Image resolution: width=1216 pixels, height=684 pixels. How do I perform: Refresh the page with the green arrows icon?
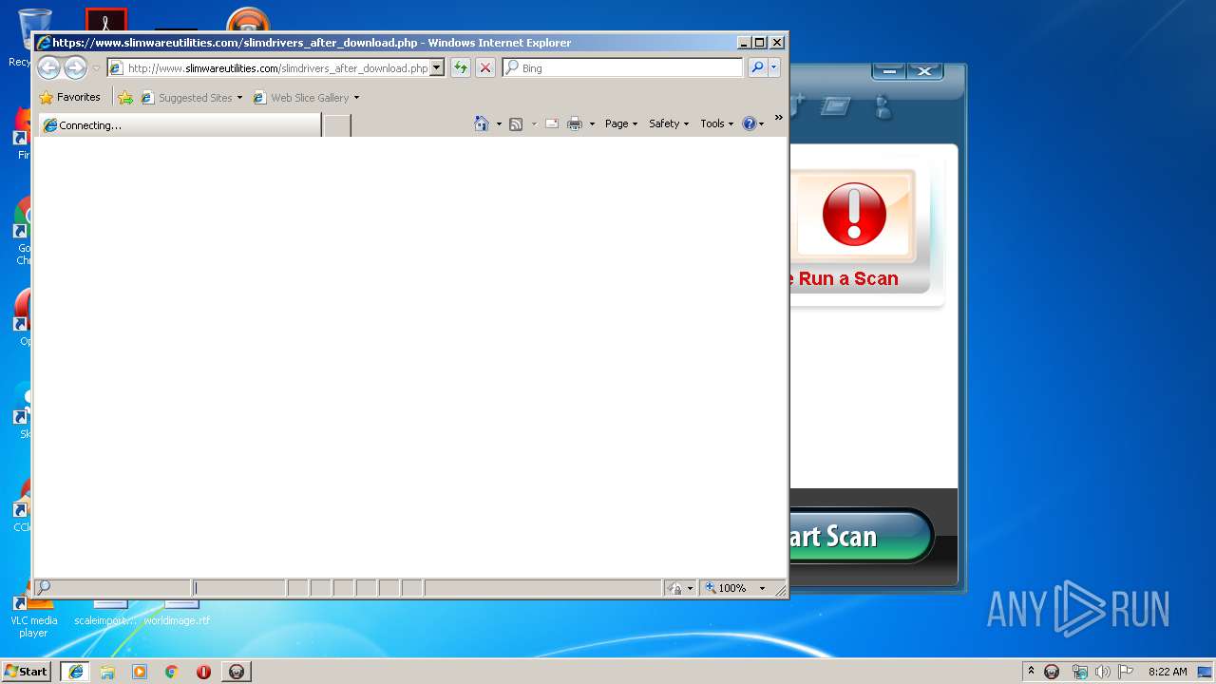(x=460, y=67)
